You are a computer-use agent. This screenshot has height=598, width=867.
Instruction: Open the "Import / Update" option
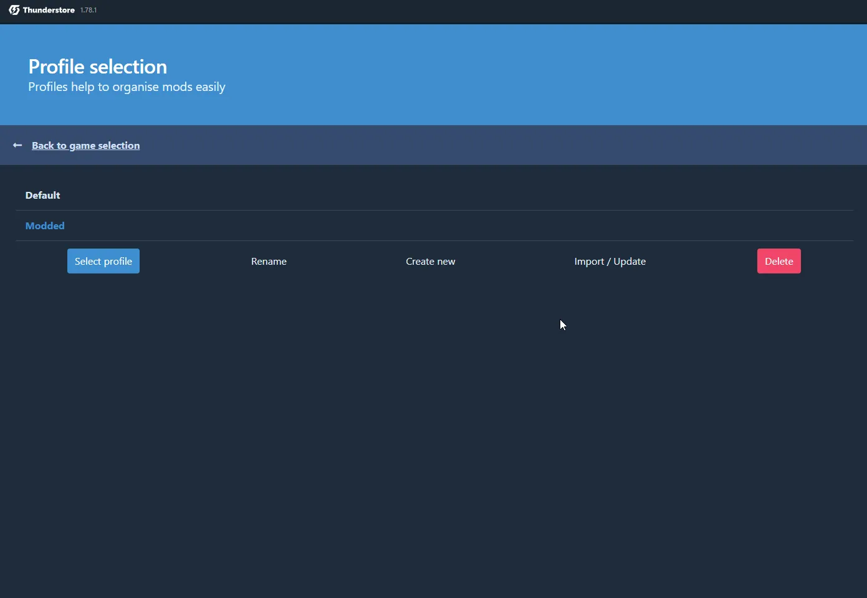[610, 261]
